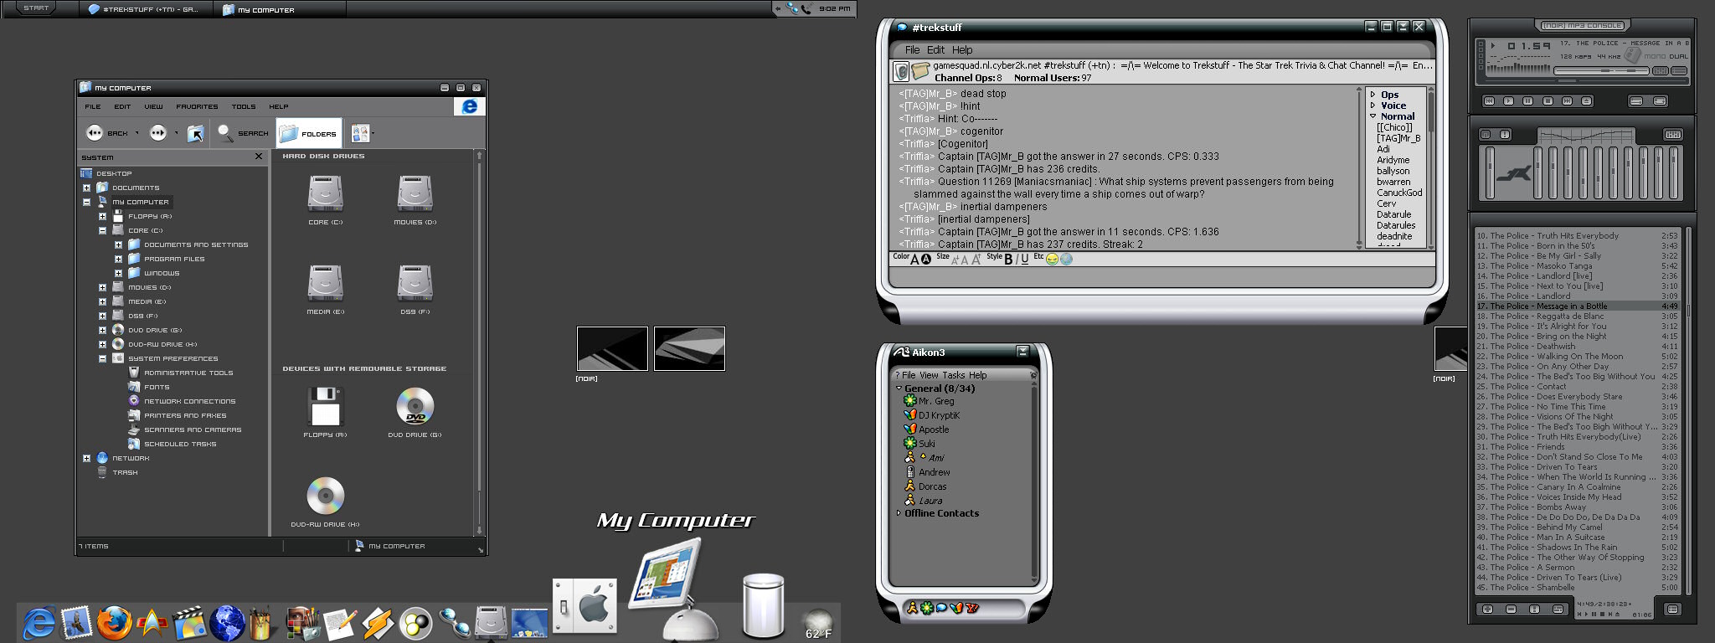Open the MEDIA (E:) drive icon

(325, 283)
